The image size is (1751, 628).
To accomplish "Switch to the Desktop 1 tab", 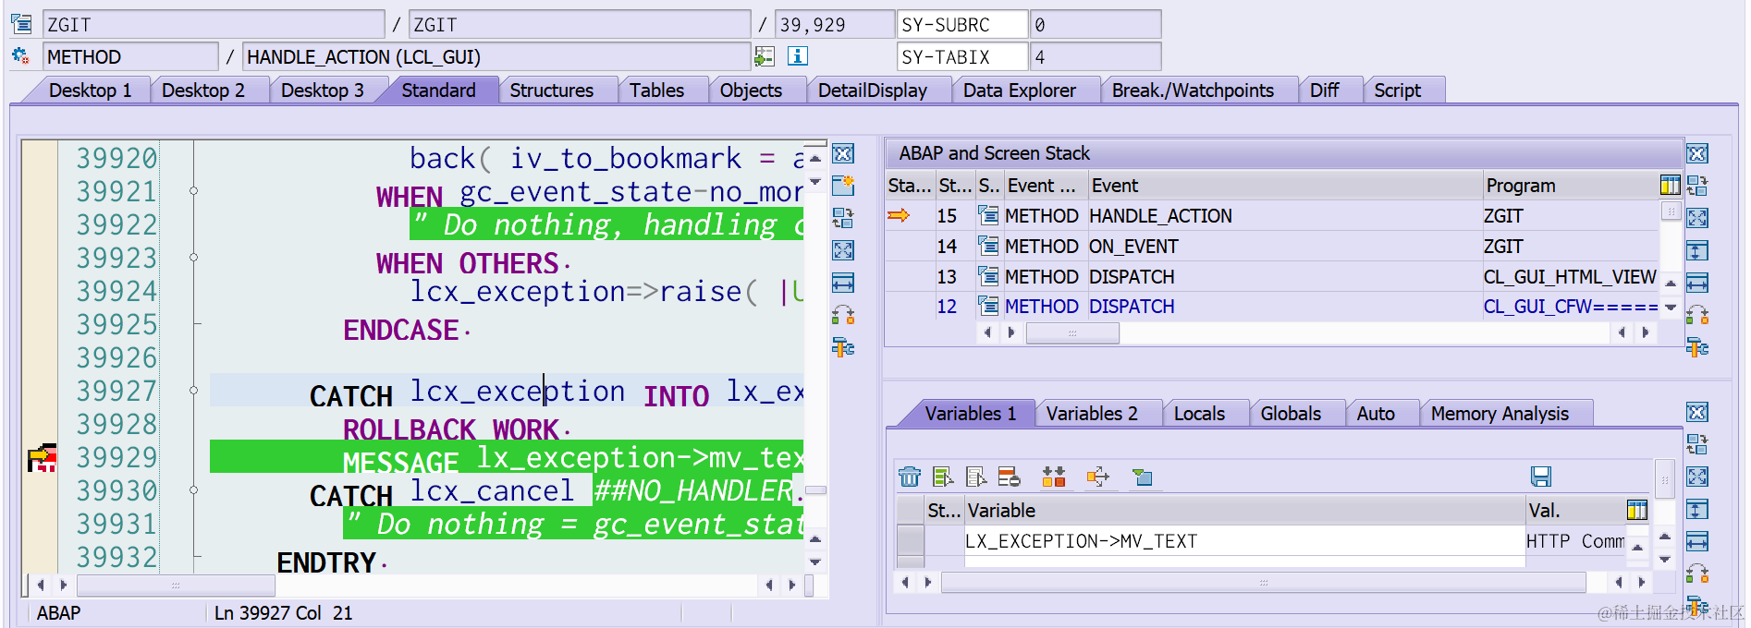I will pyautogui.click(x=90, y=91).
